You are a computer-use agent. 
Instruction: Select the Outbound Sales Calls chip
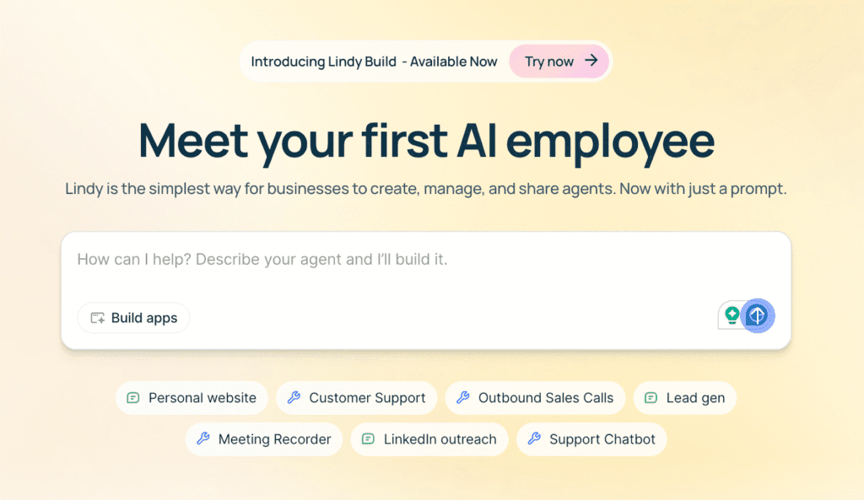click(535, 398)
